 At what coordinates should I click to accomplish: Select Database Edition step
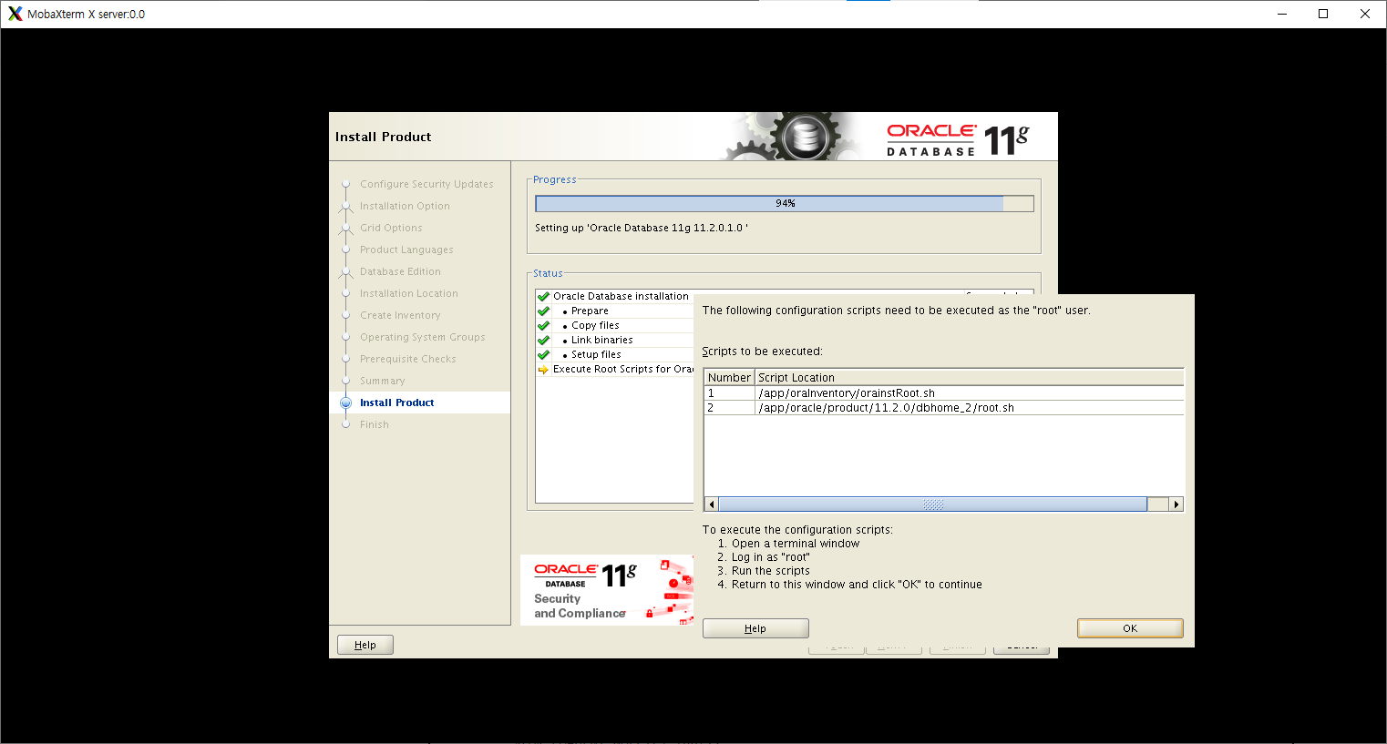400,271
